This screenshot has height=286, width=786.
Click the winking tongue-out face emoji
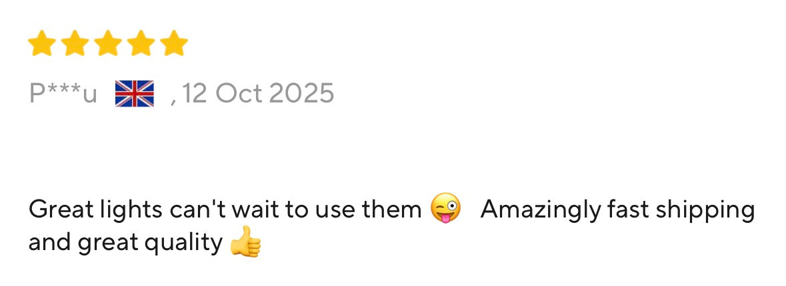445,208
